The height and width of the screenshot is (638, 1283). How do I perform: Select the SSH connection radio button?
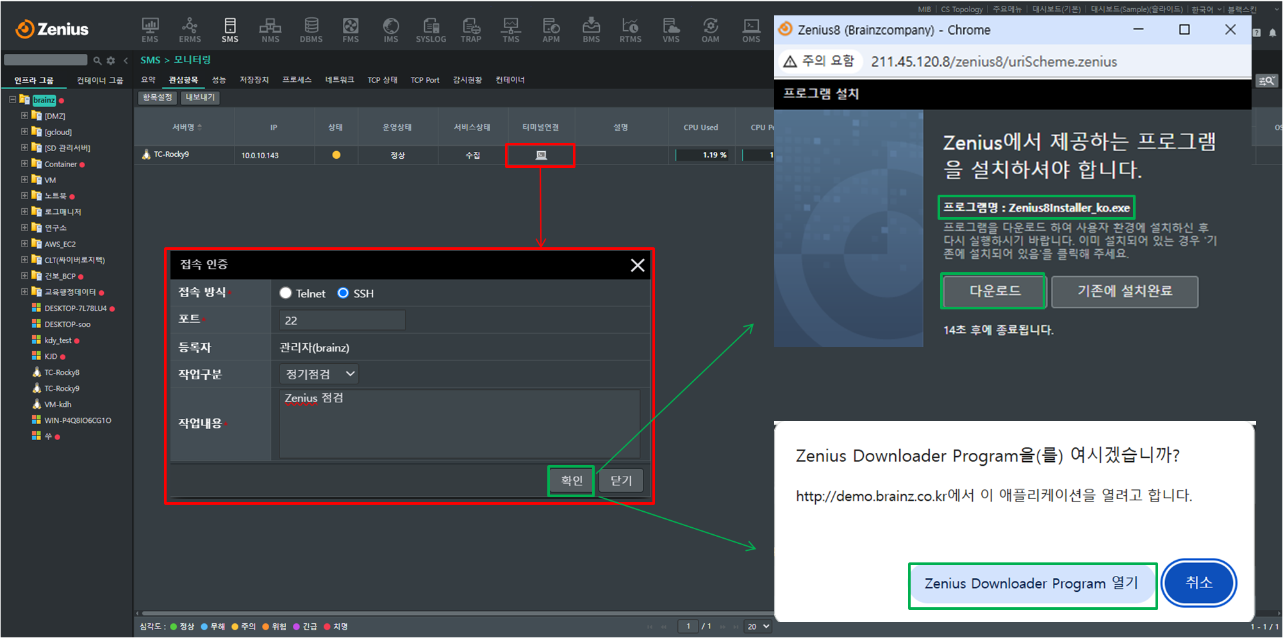[344, 293]
